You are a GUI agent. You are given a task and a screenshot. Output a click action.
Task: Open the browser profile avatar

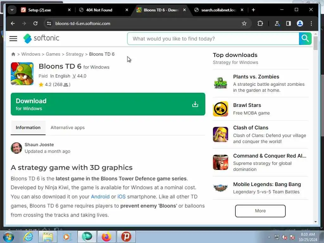point(300,23)
